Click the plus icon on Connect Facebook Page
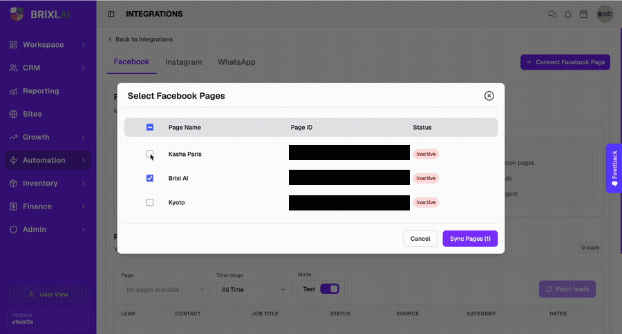The image size is (622, 334). [529, 62]
